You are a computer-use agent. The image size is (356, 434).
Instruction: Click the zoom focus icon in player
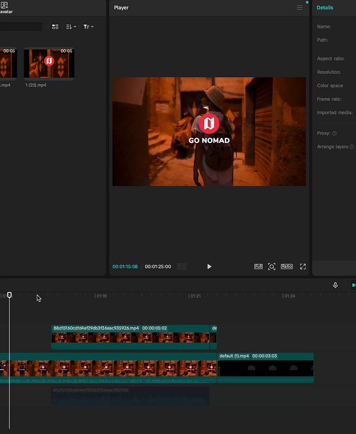[272, 267]
